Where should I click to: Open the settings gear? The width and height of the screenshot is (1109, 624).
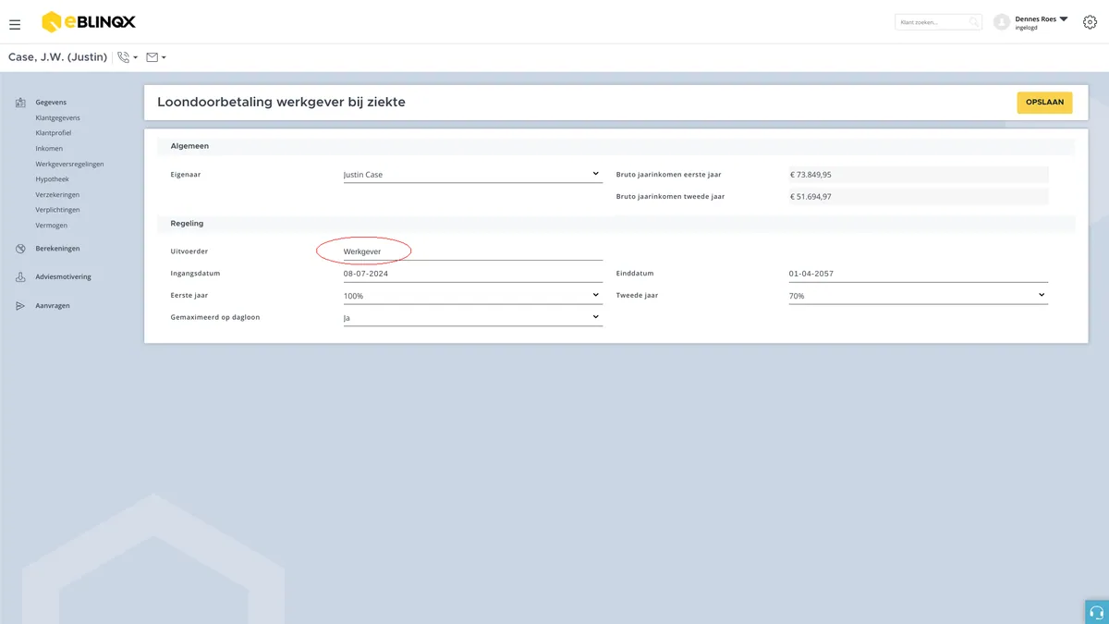[1090, 22]
